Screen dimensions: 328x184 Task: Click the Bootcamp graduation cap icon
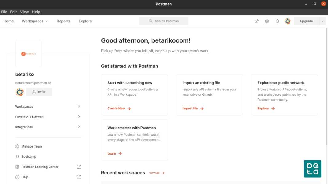coord(17,156)
